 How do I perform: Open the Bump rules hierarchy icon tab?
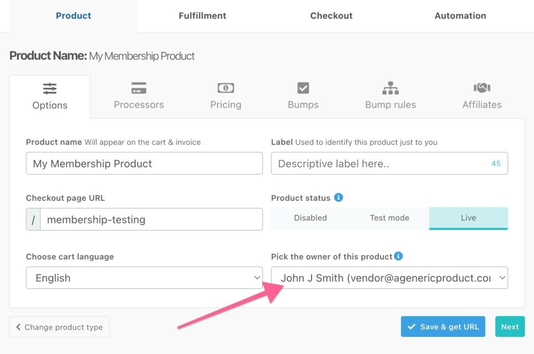(x=391, y=96)
